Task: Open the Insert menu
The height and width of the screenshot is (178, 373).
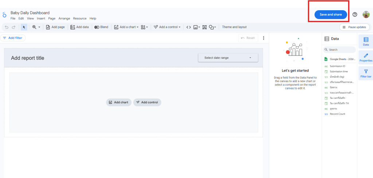Action: tap(41, 18)
